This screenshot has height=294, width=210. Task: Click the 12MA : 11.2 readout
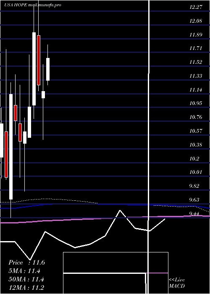coord(26,288)
